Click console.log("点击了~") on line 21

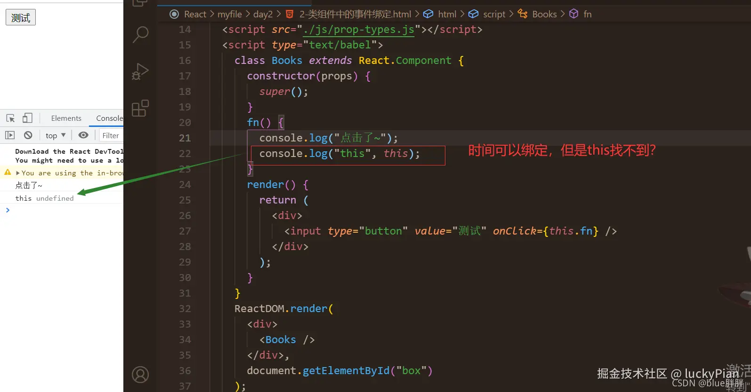pyautogui.click(x=329, y=138)
